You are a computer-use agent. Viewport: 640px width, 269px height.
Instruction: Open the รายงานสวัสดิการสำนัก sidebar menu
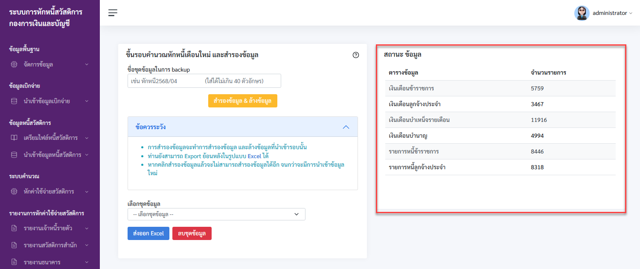50,245
